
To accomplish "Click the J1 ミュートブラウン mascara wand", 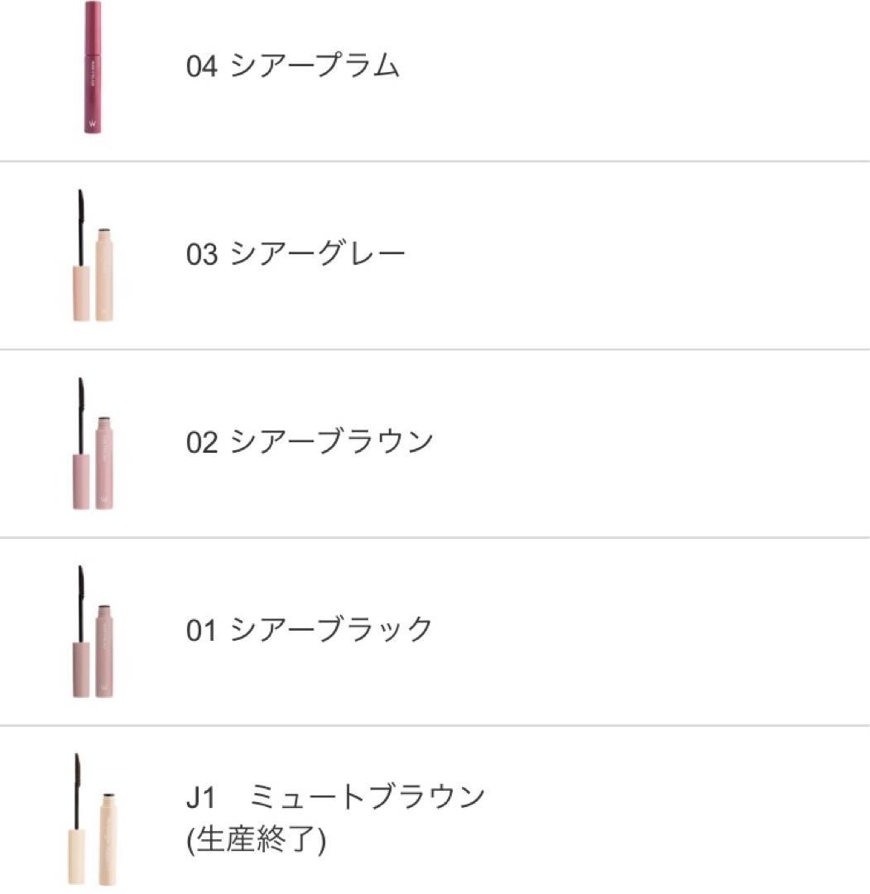I will coord(79,819).
